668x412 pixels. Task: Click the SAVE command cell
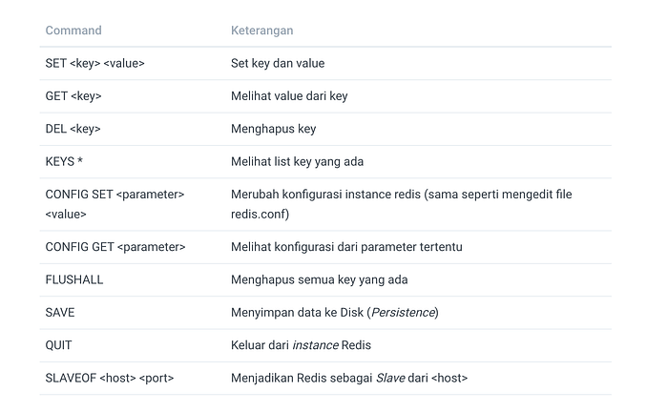pyautogui.click(x=60, y=313)
